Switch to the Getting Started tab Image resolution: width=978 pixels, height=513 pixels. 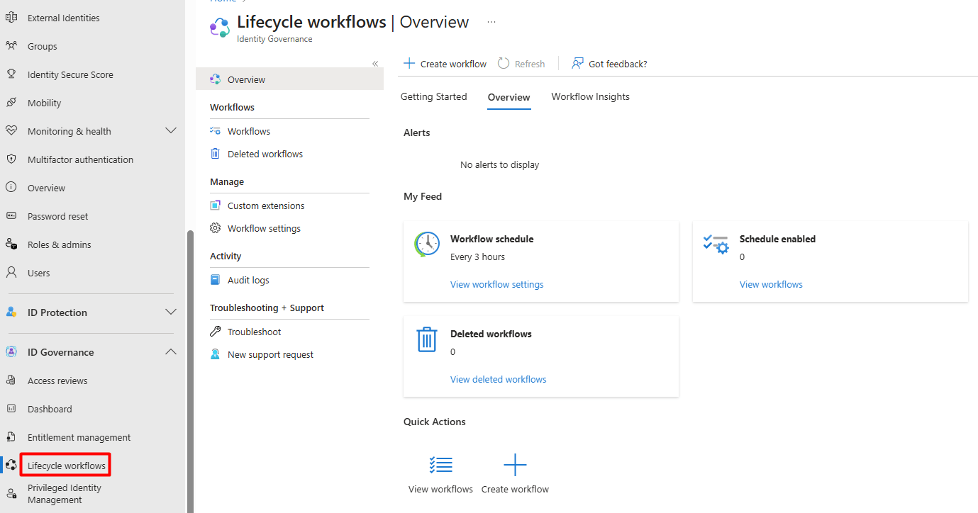[434, 96]
